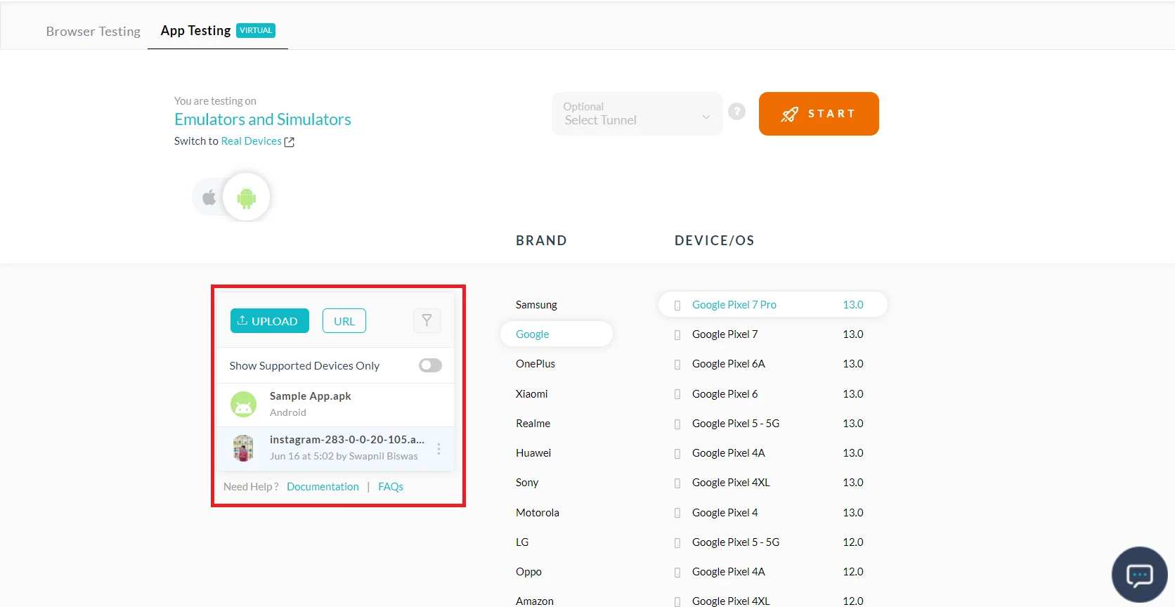Viewport: 1175px width, 607px height.
Task: Click the tunnel help question mark icon
Action: point(736,112)
